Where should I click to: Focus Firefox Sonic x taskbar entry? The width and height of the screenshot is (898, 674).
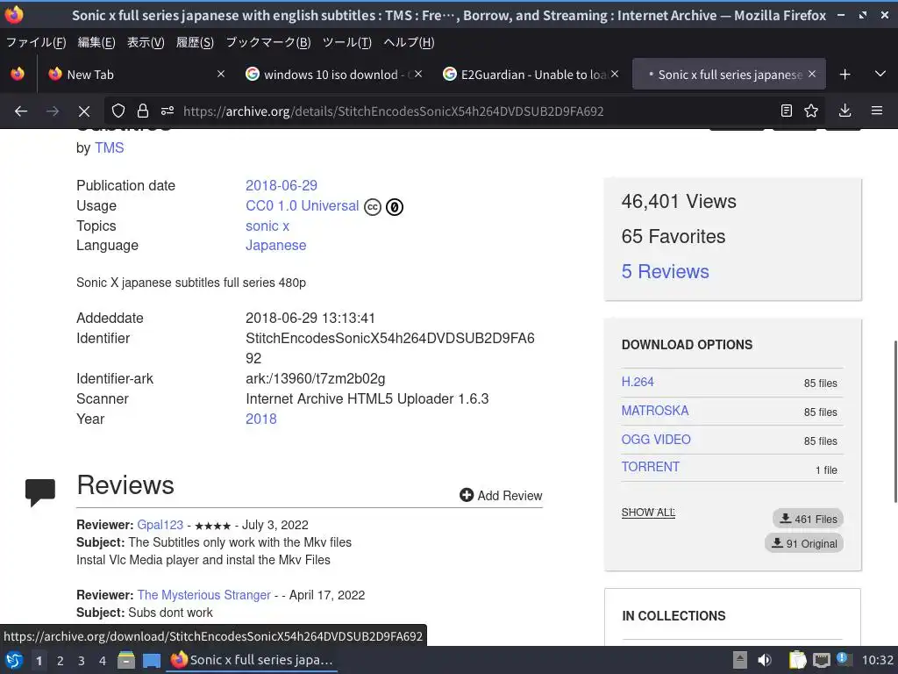(252, 660)
